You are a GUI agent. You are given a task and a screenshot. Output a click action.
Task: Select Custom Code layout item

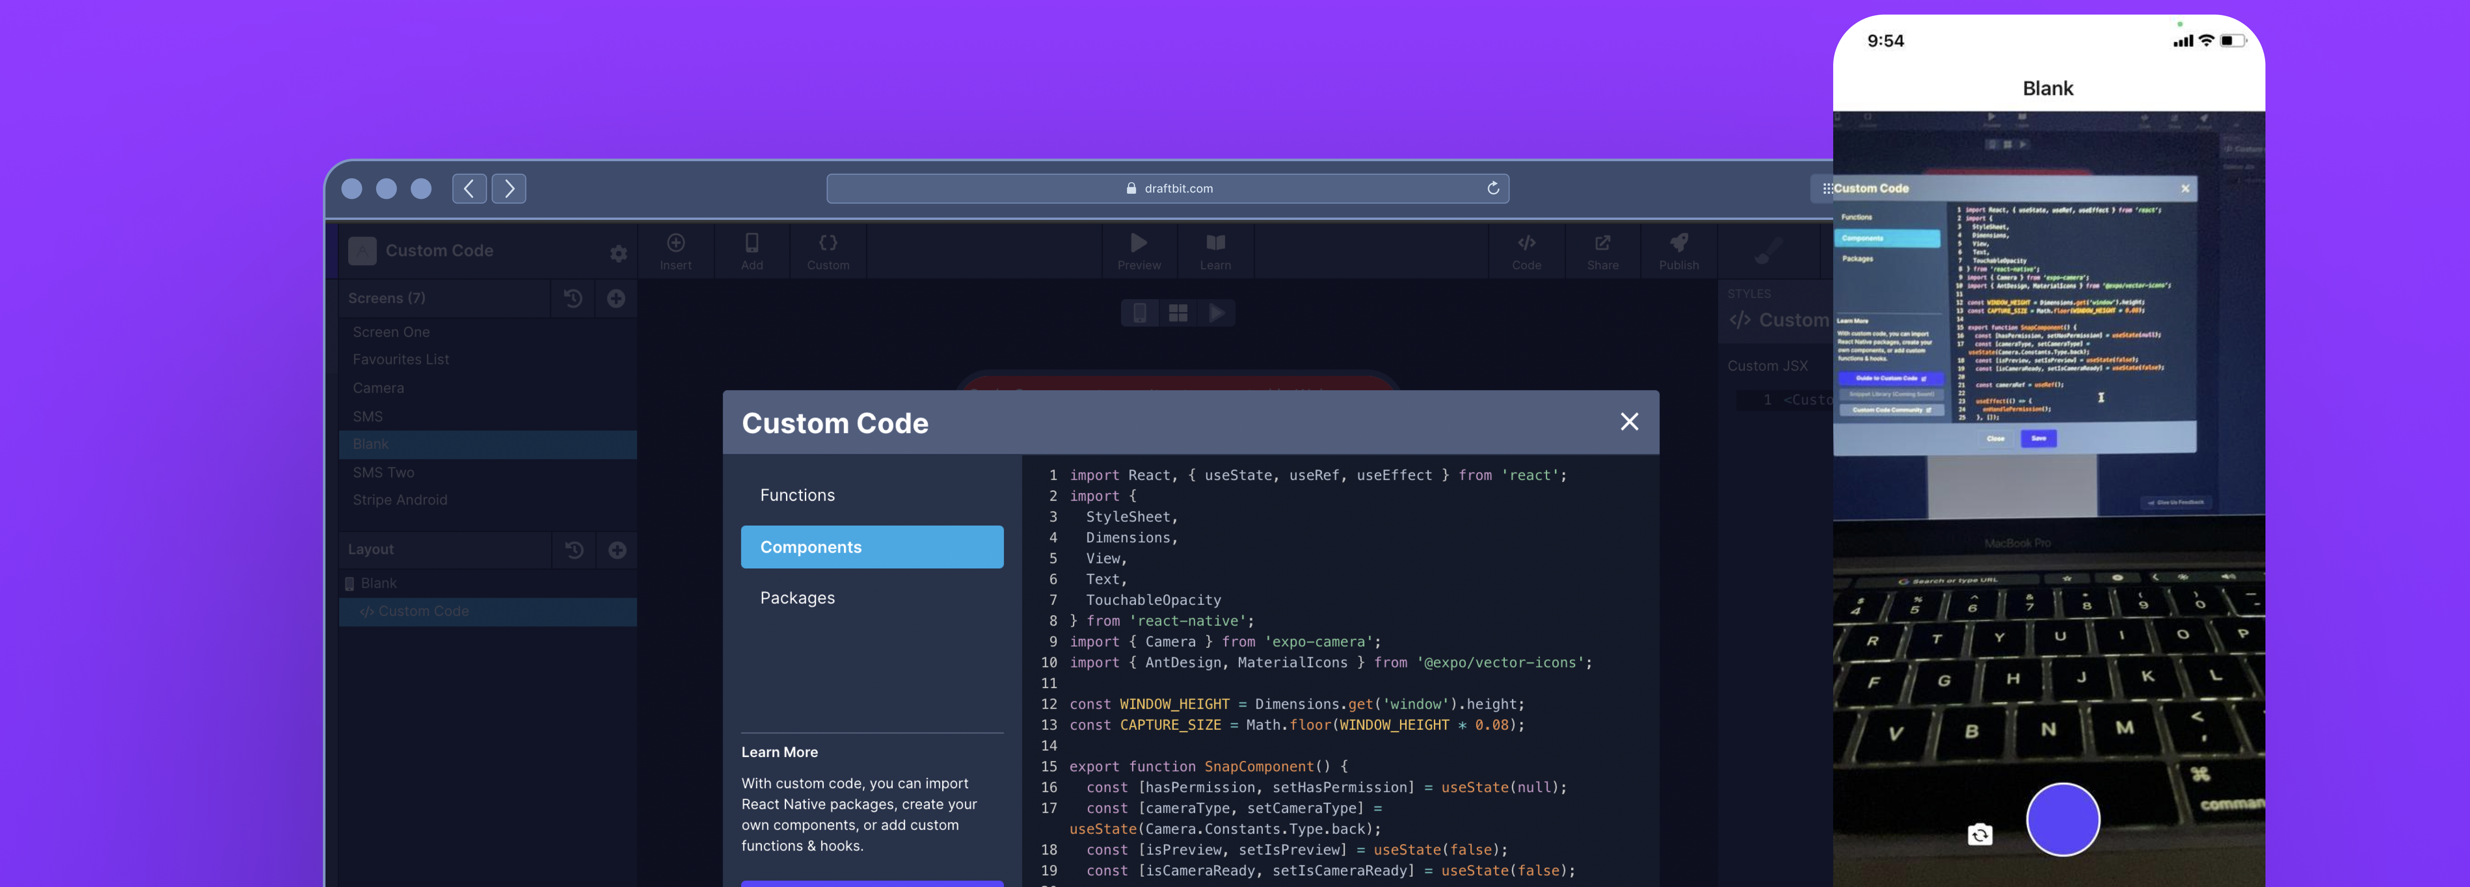488,612
